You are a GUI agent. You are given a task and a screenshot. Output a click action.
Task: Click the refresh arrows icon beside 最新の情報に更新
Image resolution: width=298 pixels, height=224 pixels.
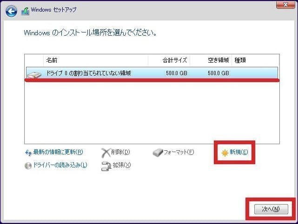coord(28,153)
